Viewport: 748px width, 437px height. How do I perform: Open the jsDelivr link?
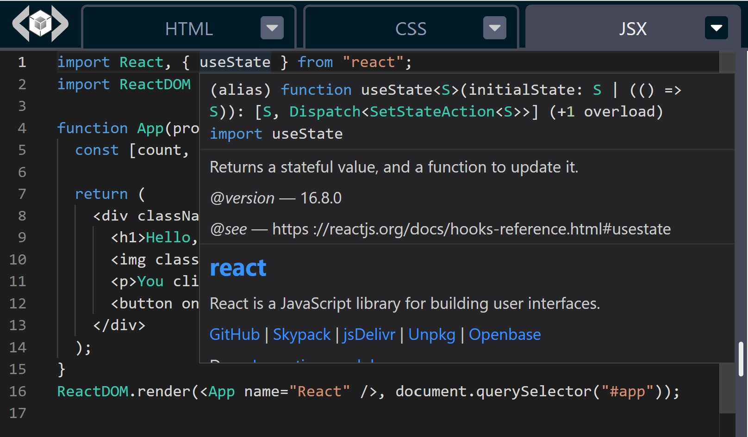369,334
